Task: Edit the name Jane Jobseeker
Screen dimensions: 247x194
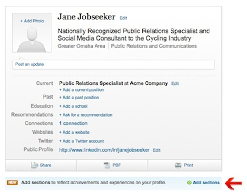Action: 123,18
